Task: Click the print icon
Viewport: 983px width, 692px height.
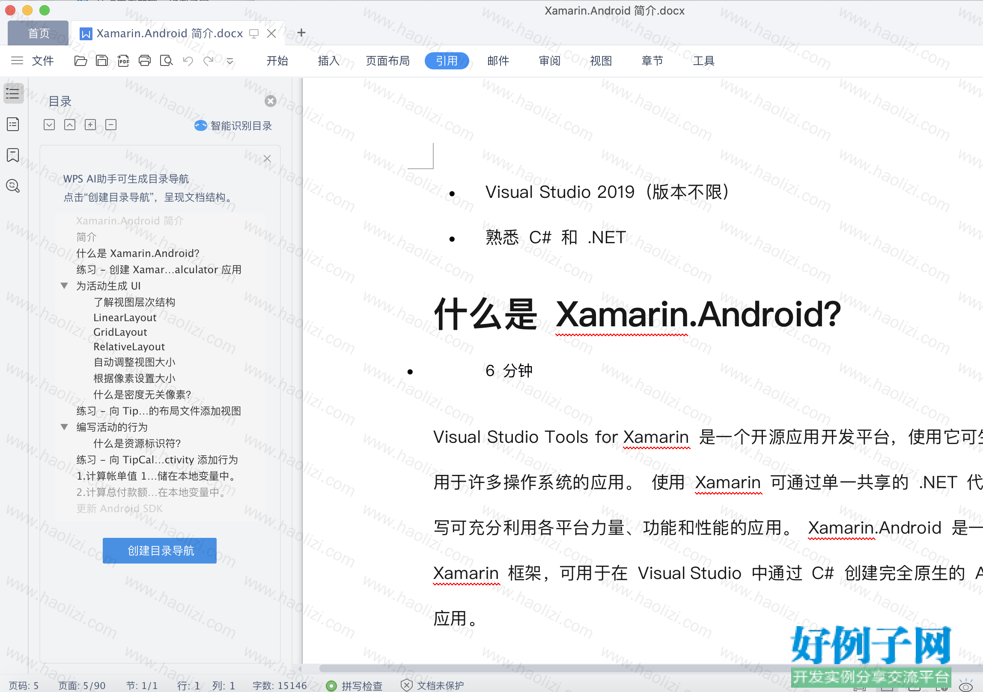Action: pyautogui.click(x=145, y=61)
